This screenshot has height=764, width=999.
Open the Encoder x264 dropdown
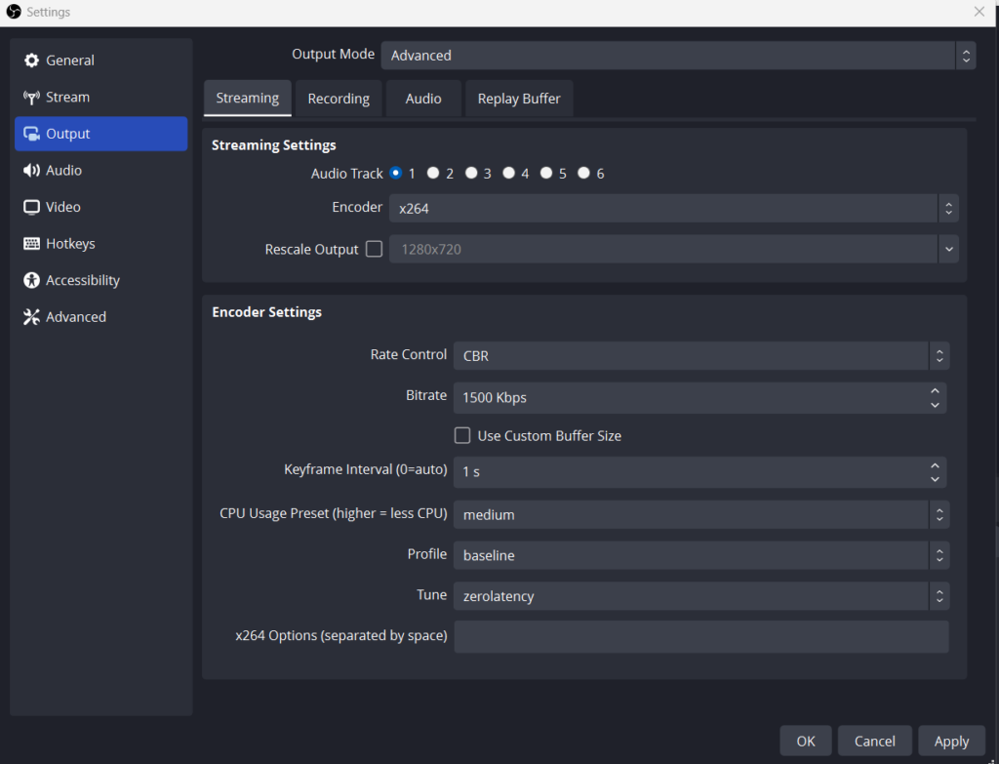[673, 209]
